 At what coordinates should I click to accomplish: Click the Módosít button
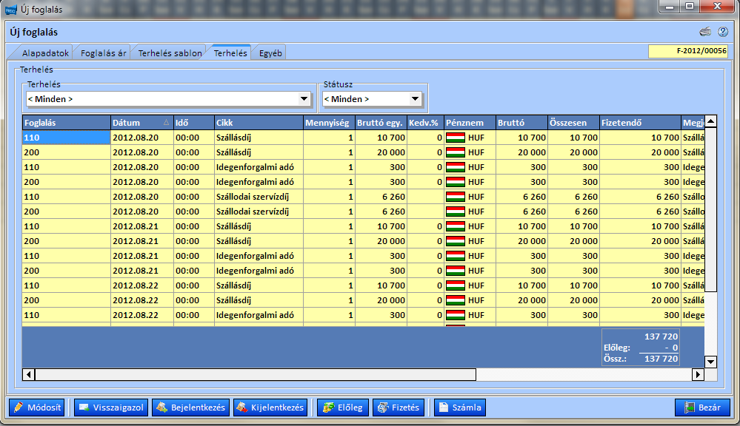pyautogui.click(x=37, y=408)
